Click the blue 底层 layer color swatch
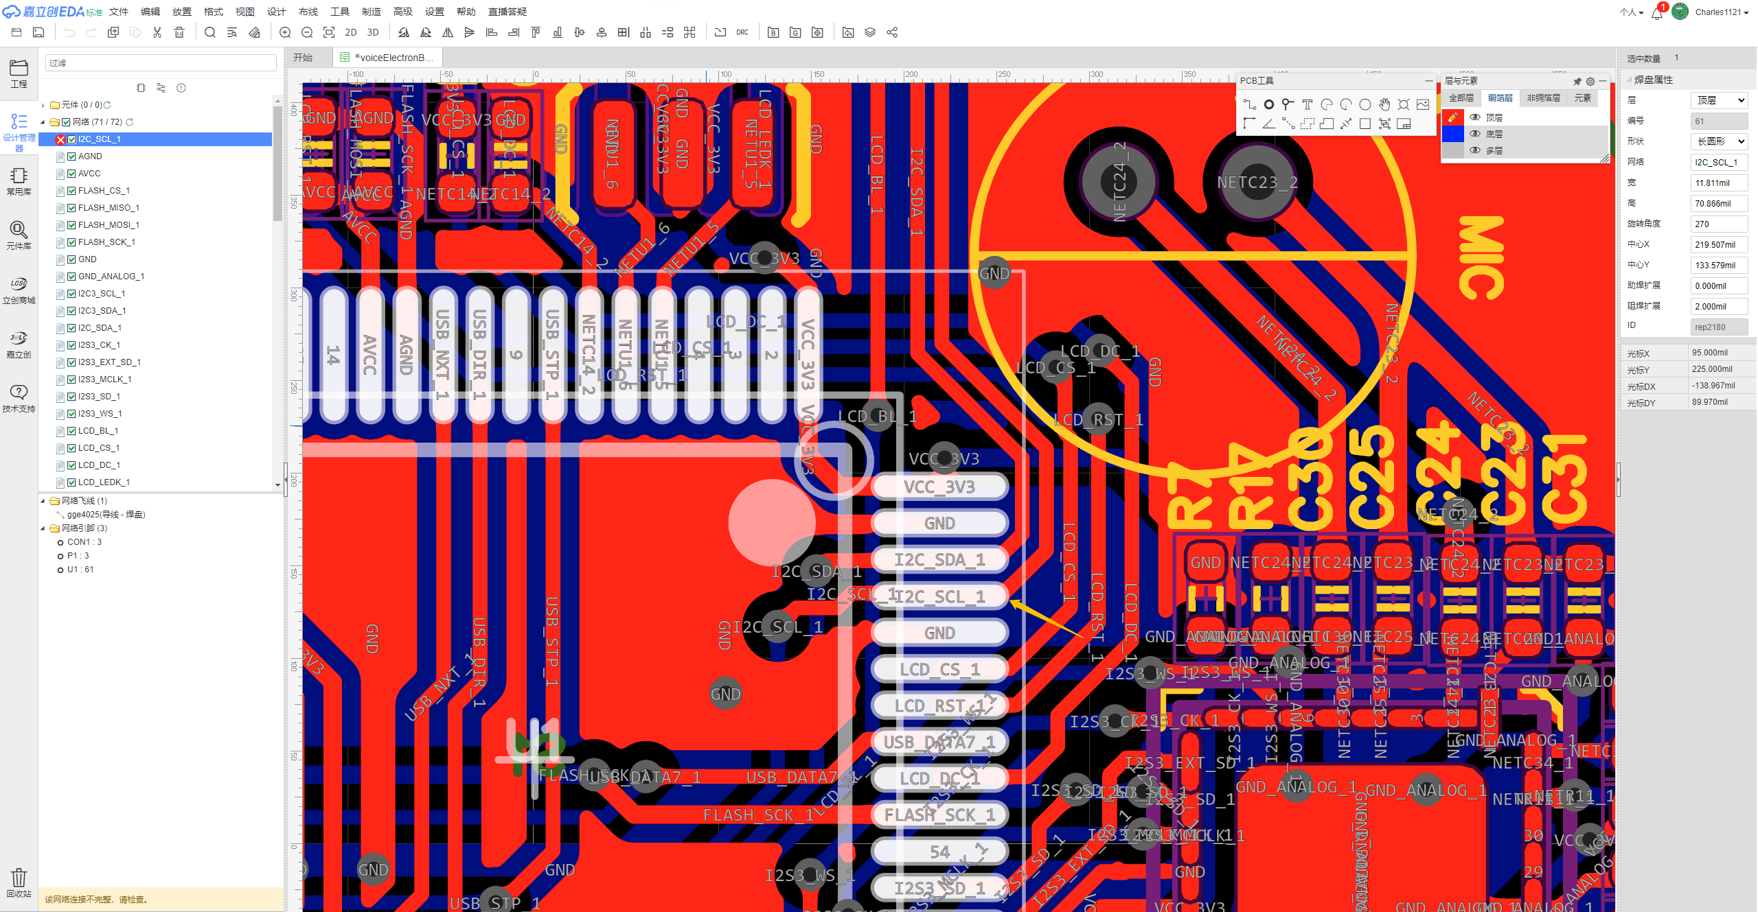Image resolution: width=1758 pixels, height=912 pixels. pos(1452,133)
